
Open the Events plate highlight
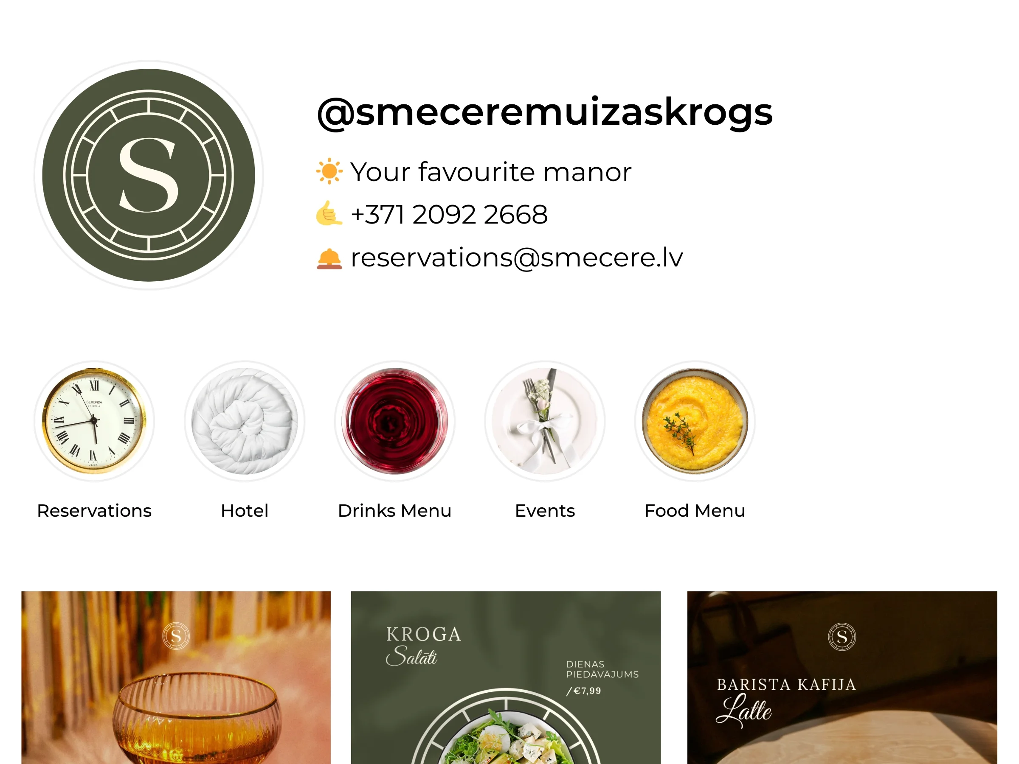545,421
